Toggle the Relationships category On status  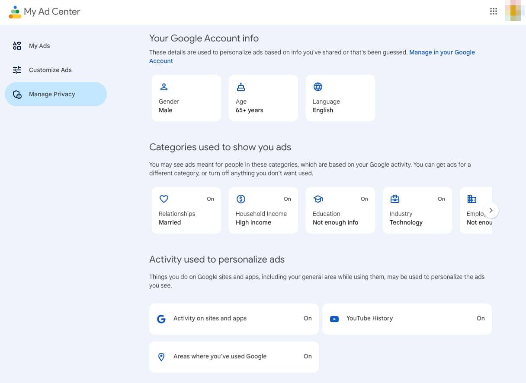click(210, 199)
